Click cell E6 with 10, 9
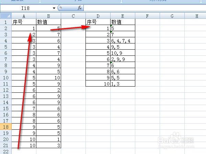The width and height of the screenshot is (206, 154). pos(123,53)
